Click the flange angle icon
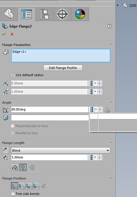The width and height of the screenshot is (137, 197). (6, 110)
